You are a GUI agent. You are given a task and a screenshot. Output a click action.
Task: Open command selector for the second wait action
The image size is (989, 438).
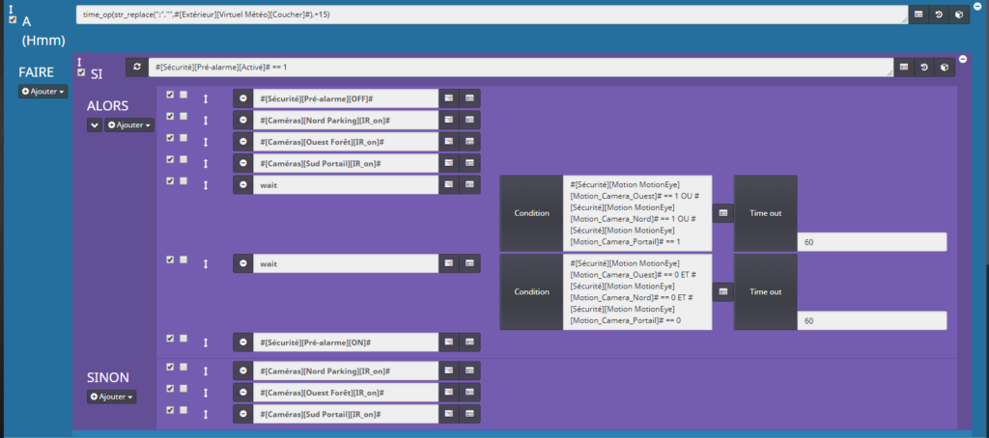pos(469,263)
